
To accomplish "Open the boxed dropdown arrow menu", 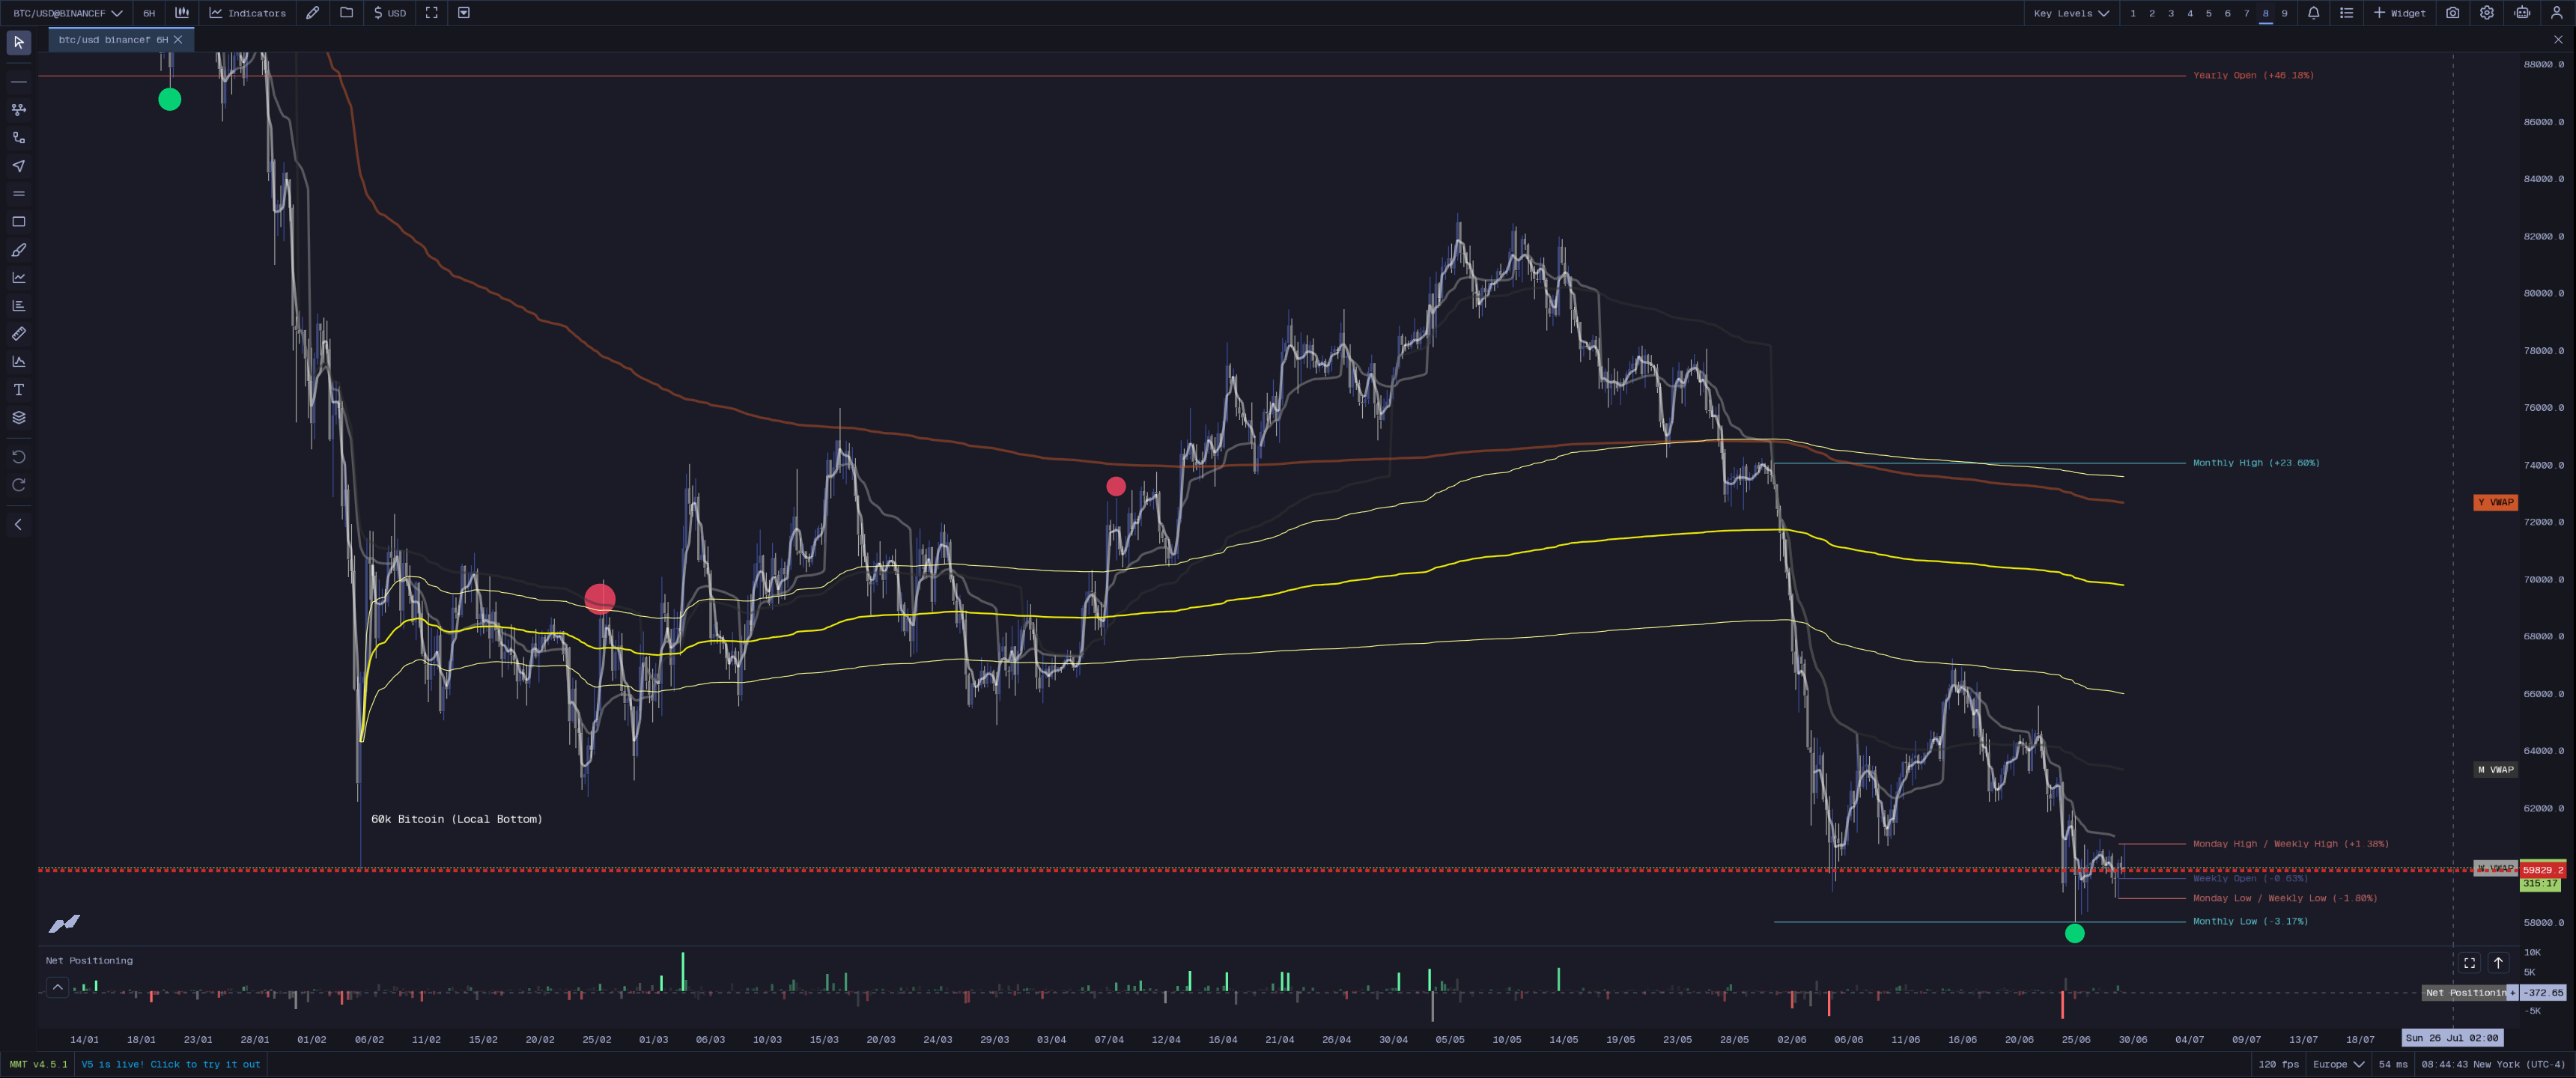I will click(464, 13).
